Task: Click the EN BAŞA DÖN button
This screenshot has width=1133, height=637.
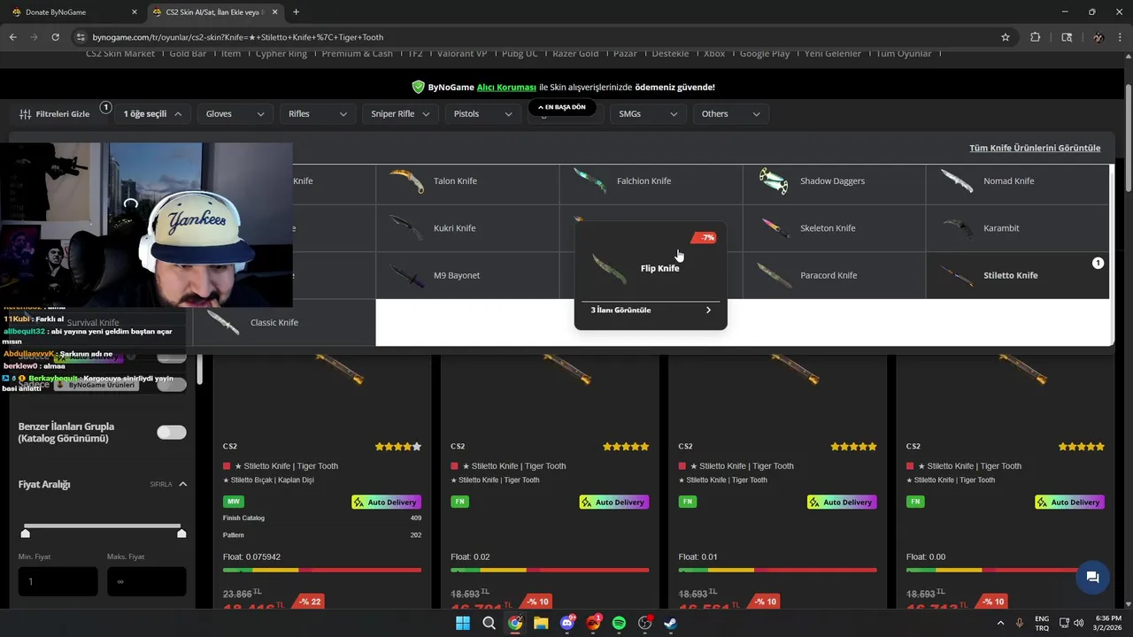Action: click(562, 107)
